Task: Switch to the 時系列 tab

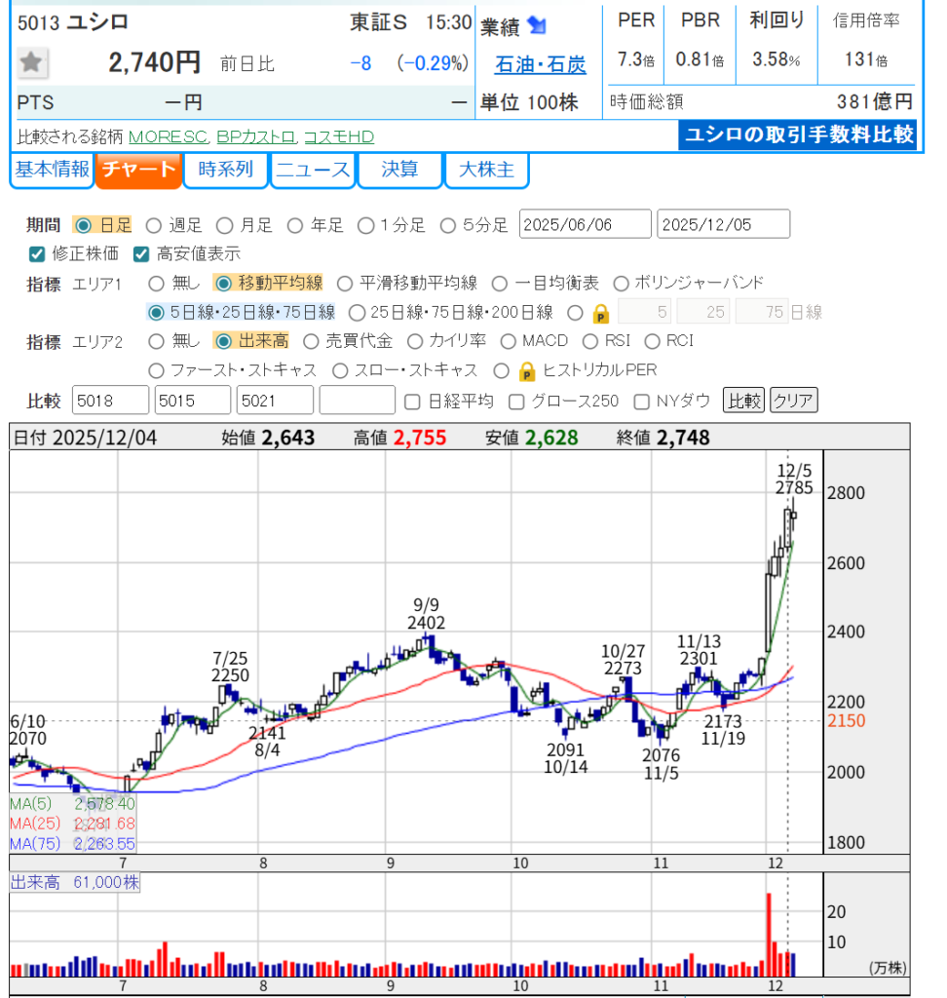Action: 225,170
